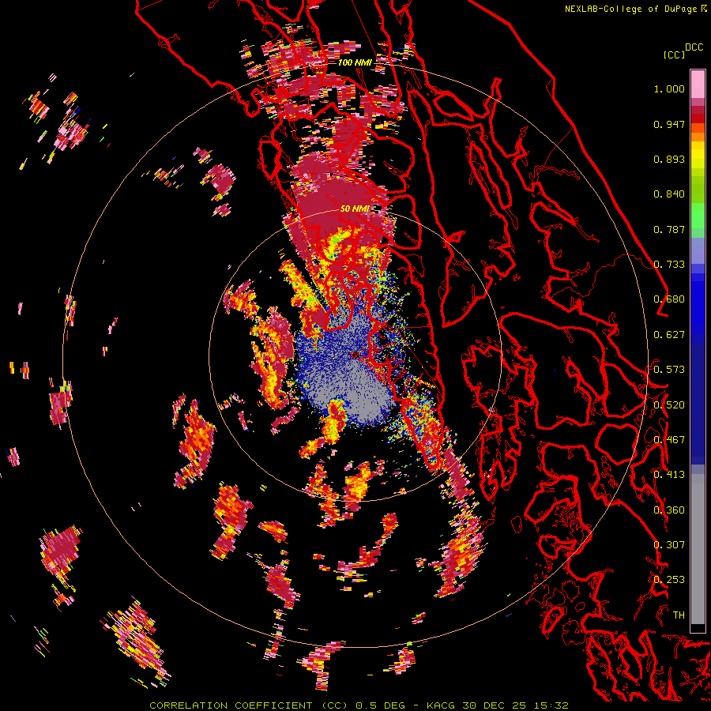Viewport: 711px width, 711px height.
Task: Click the TH threshold label in legend
Action: pyautogui.click(x=679, y=615)
